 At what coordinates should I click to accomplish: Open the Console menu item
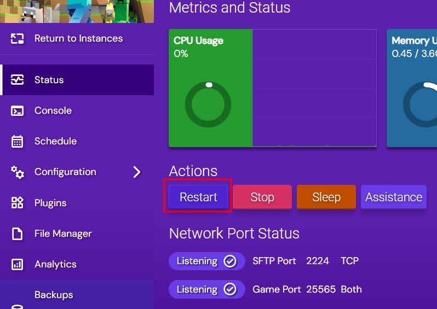point(53,111)
